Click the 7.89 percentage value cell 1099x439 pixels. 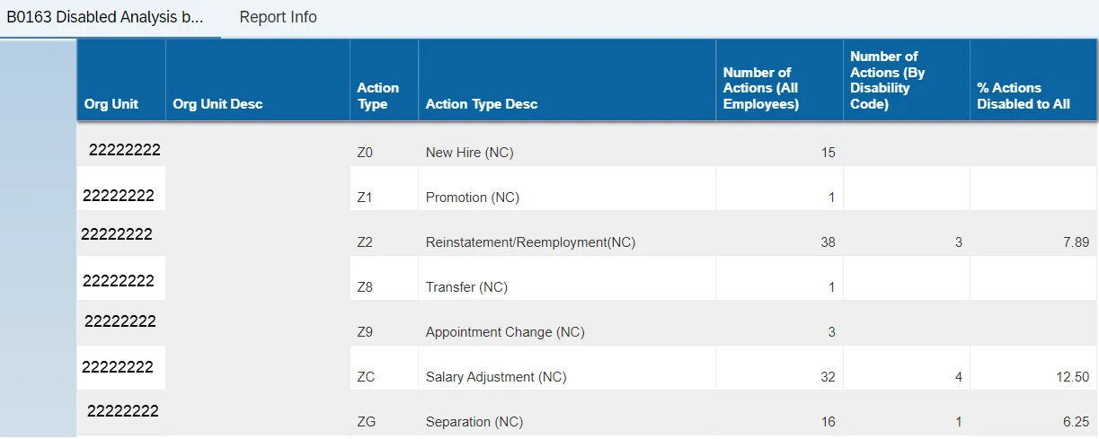[x=1075, y=242]
